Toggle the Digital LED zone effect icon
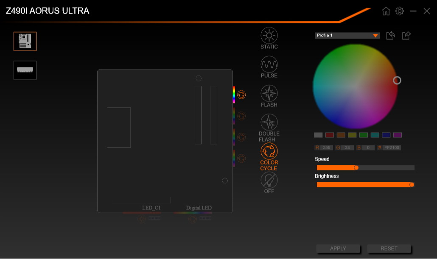Screen dimensions: 437x259 192,219
